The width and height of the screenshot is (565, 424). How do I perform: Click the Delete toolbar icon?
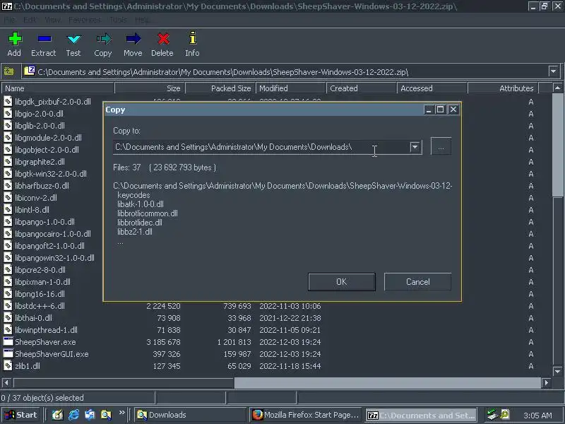point(163,39)
